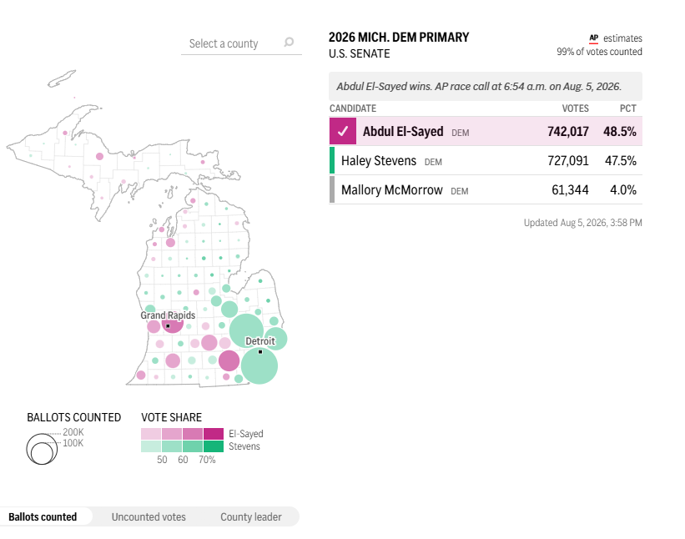Click the Grand Rapids city marker
The width and height of the screenshot is (685, 539).
click(x=168, y=326)
